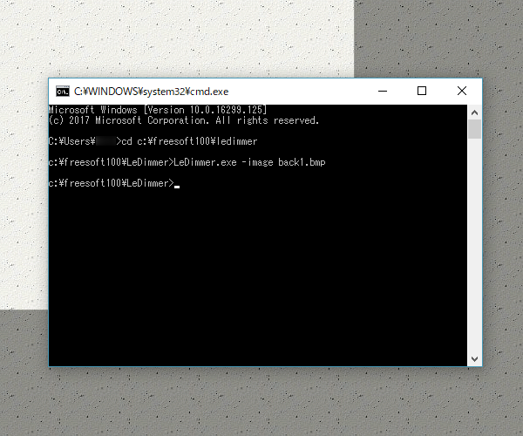Click the 2017 Microsoft Corporation copyright line
This screenshot has width=523, height=436.
(x=184, y=120)
